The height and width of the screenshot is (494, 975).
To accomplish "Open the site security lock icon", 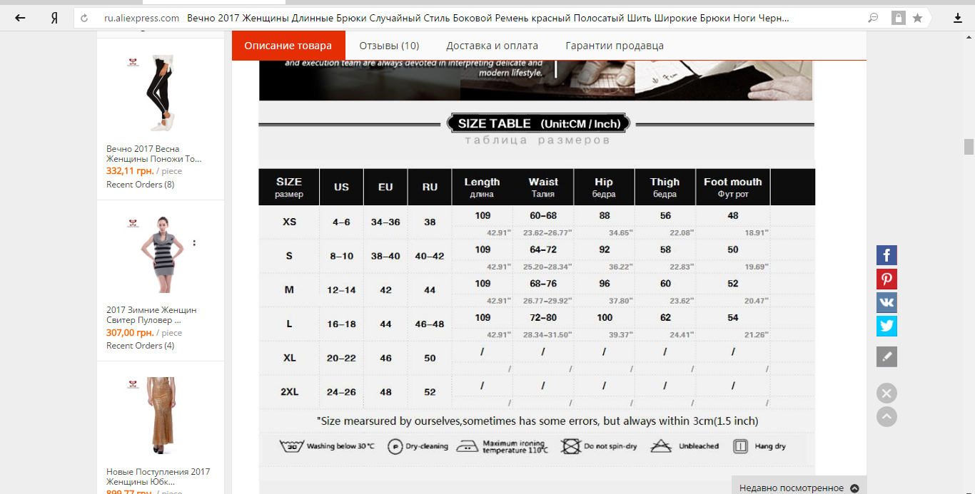I will tap(899, 18).
